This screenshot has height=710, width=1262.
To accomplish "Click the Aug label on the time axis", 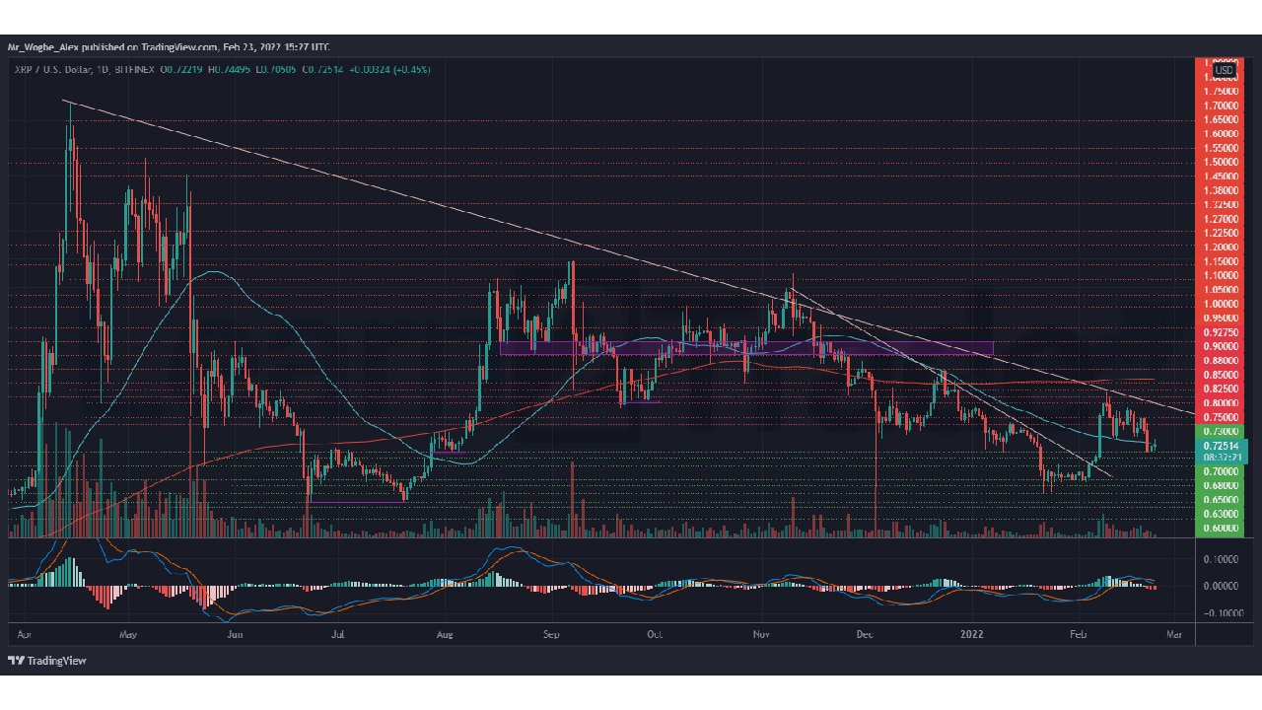I will (x=445, y=636).
